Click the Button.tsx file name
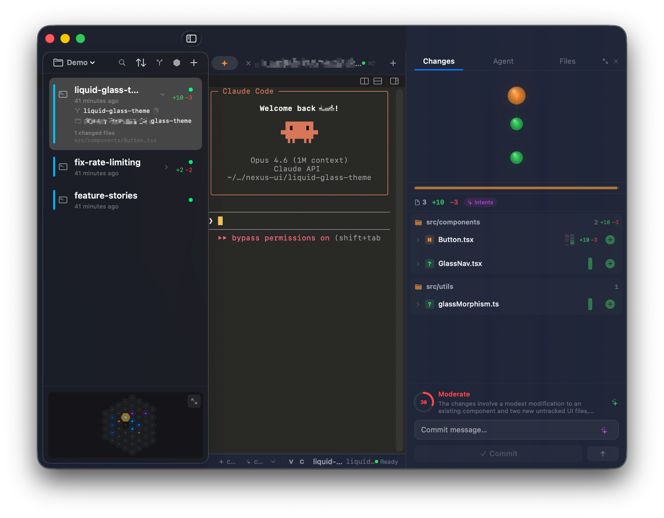The image size is (664, 518). pyautogui.click(x=456, y=240)
